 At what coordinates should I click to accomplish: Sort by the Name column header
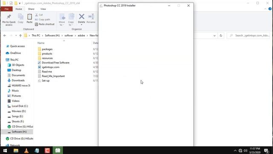(x=41, y=43)
